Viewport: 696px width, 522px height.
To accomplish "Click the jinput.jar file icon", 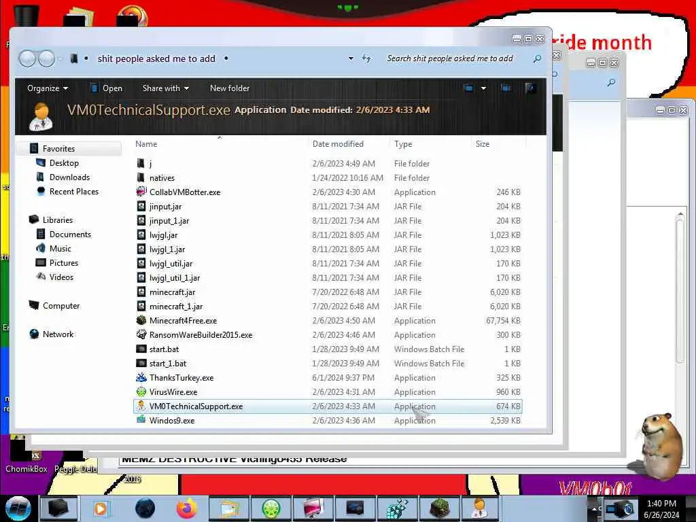I will [141, 206].
